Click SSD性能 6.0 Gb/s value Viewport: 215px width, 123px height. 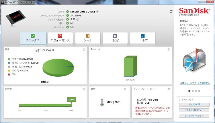[153, 100]
